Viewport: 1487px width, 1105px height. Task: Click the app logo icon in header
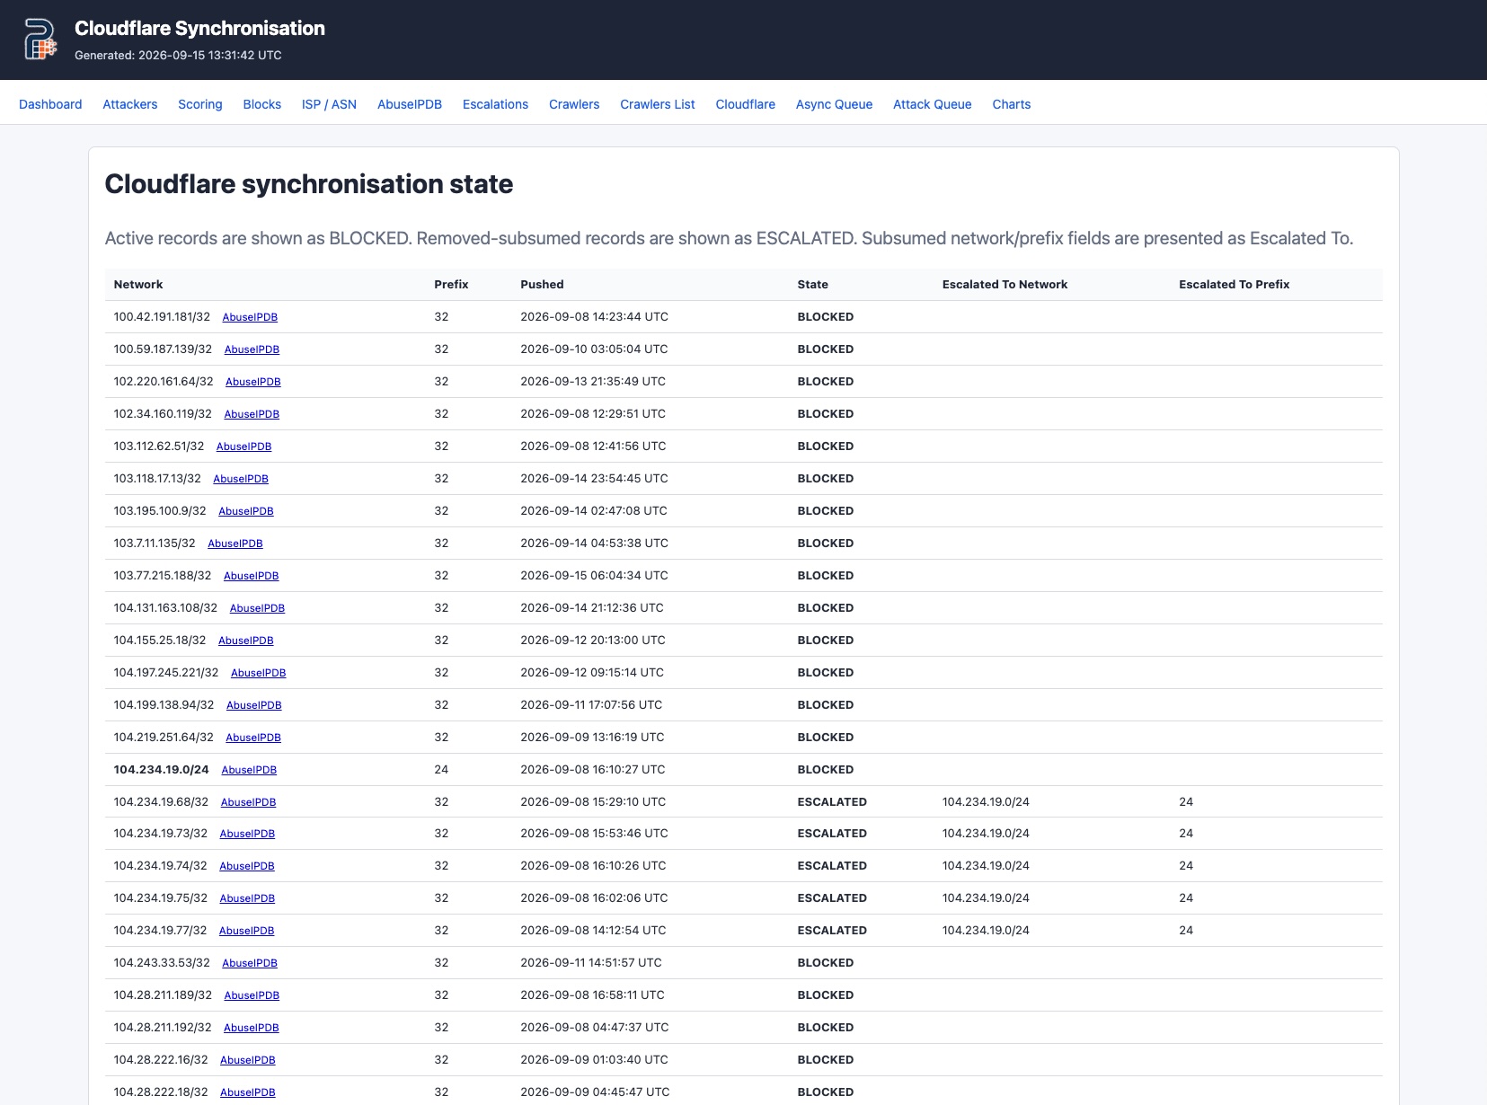[x=40, y=40]
